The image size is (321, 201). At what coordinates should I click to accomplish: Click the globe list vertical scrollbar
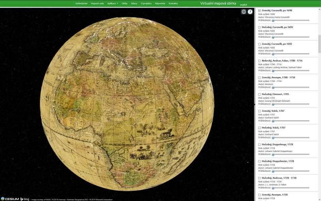tap(319, 44)
